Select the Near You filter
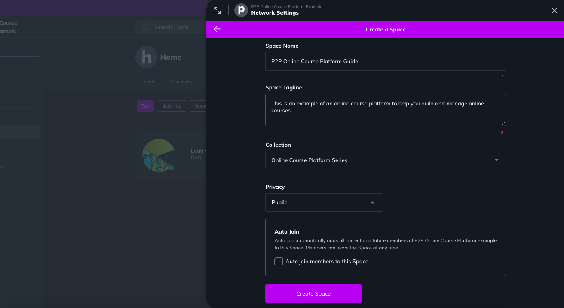564x308 pixels. [171, 106]
